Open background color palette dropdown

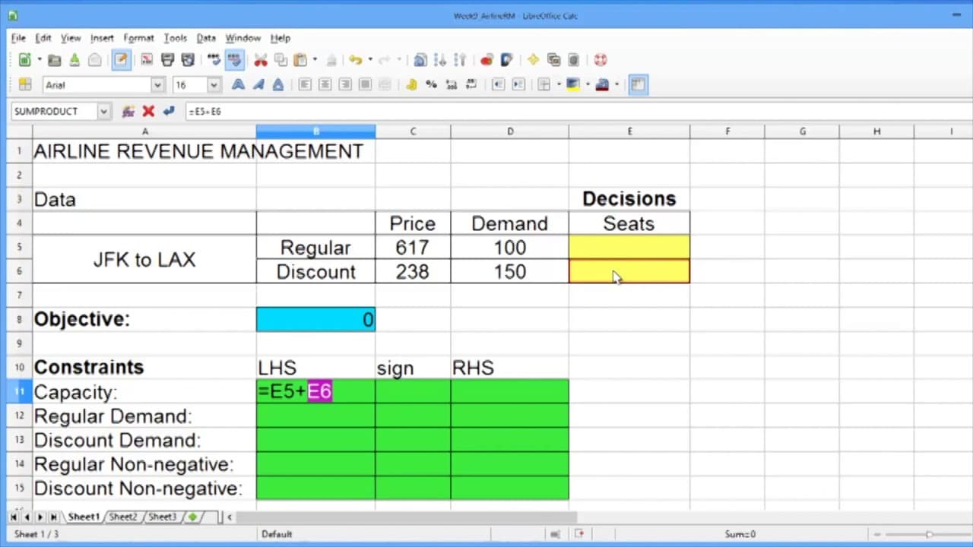point(587,84)
